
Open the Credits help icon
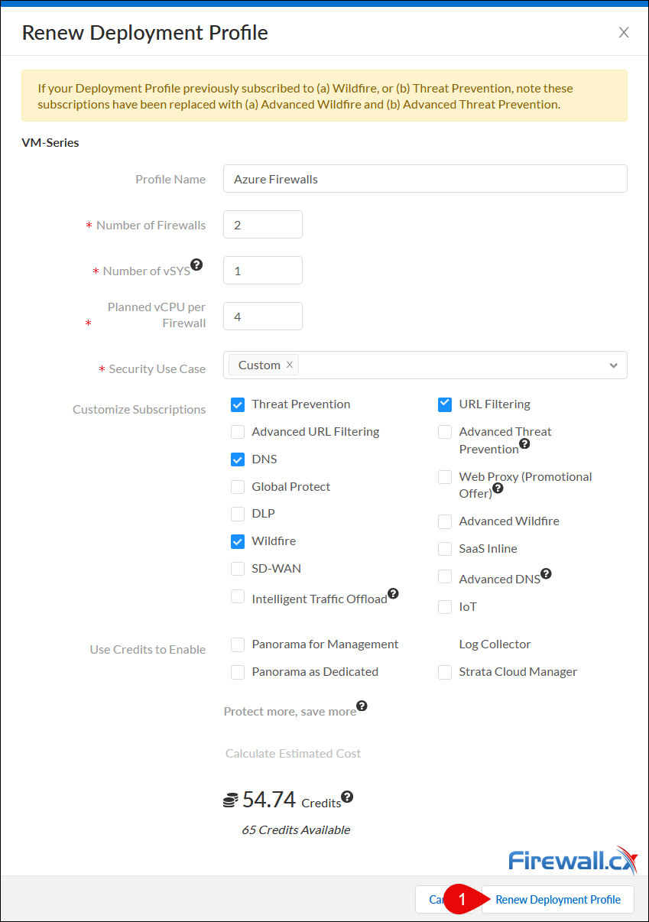point(347,797)
